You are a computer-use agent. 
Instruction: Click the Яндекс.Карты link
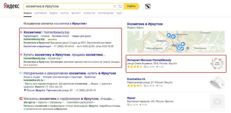coord(135,28)
